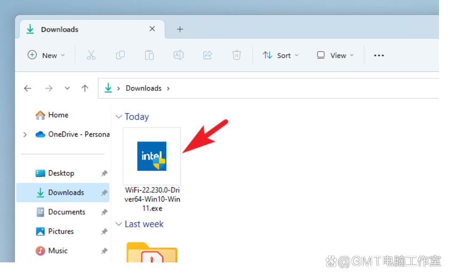Click Downloads in the address bar path
Image resolution: width=450 pixels, height=277 pixels.
[x=144, y=88]
